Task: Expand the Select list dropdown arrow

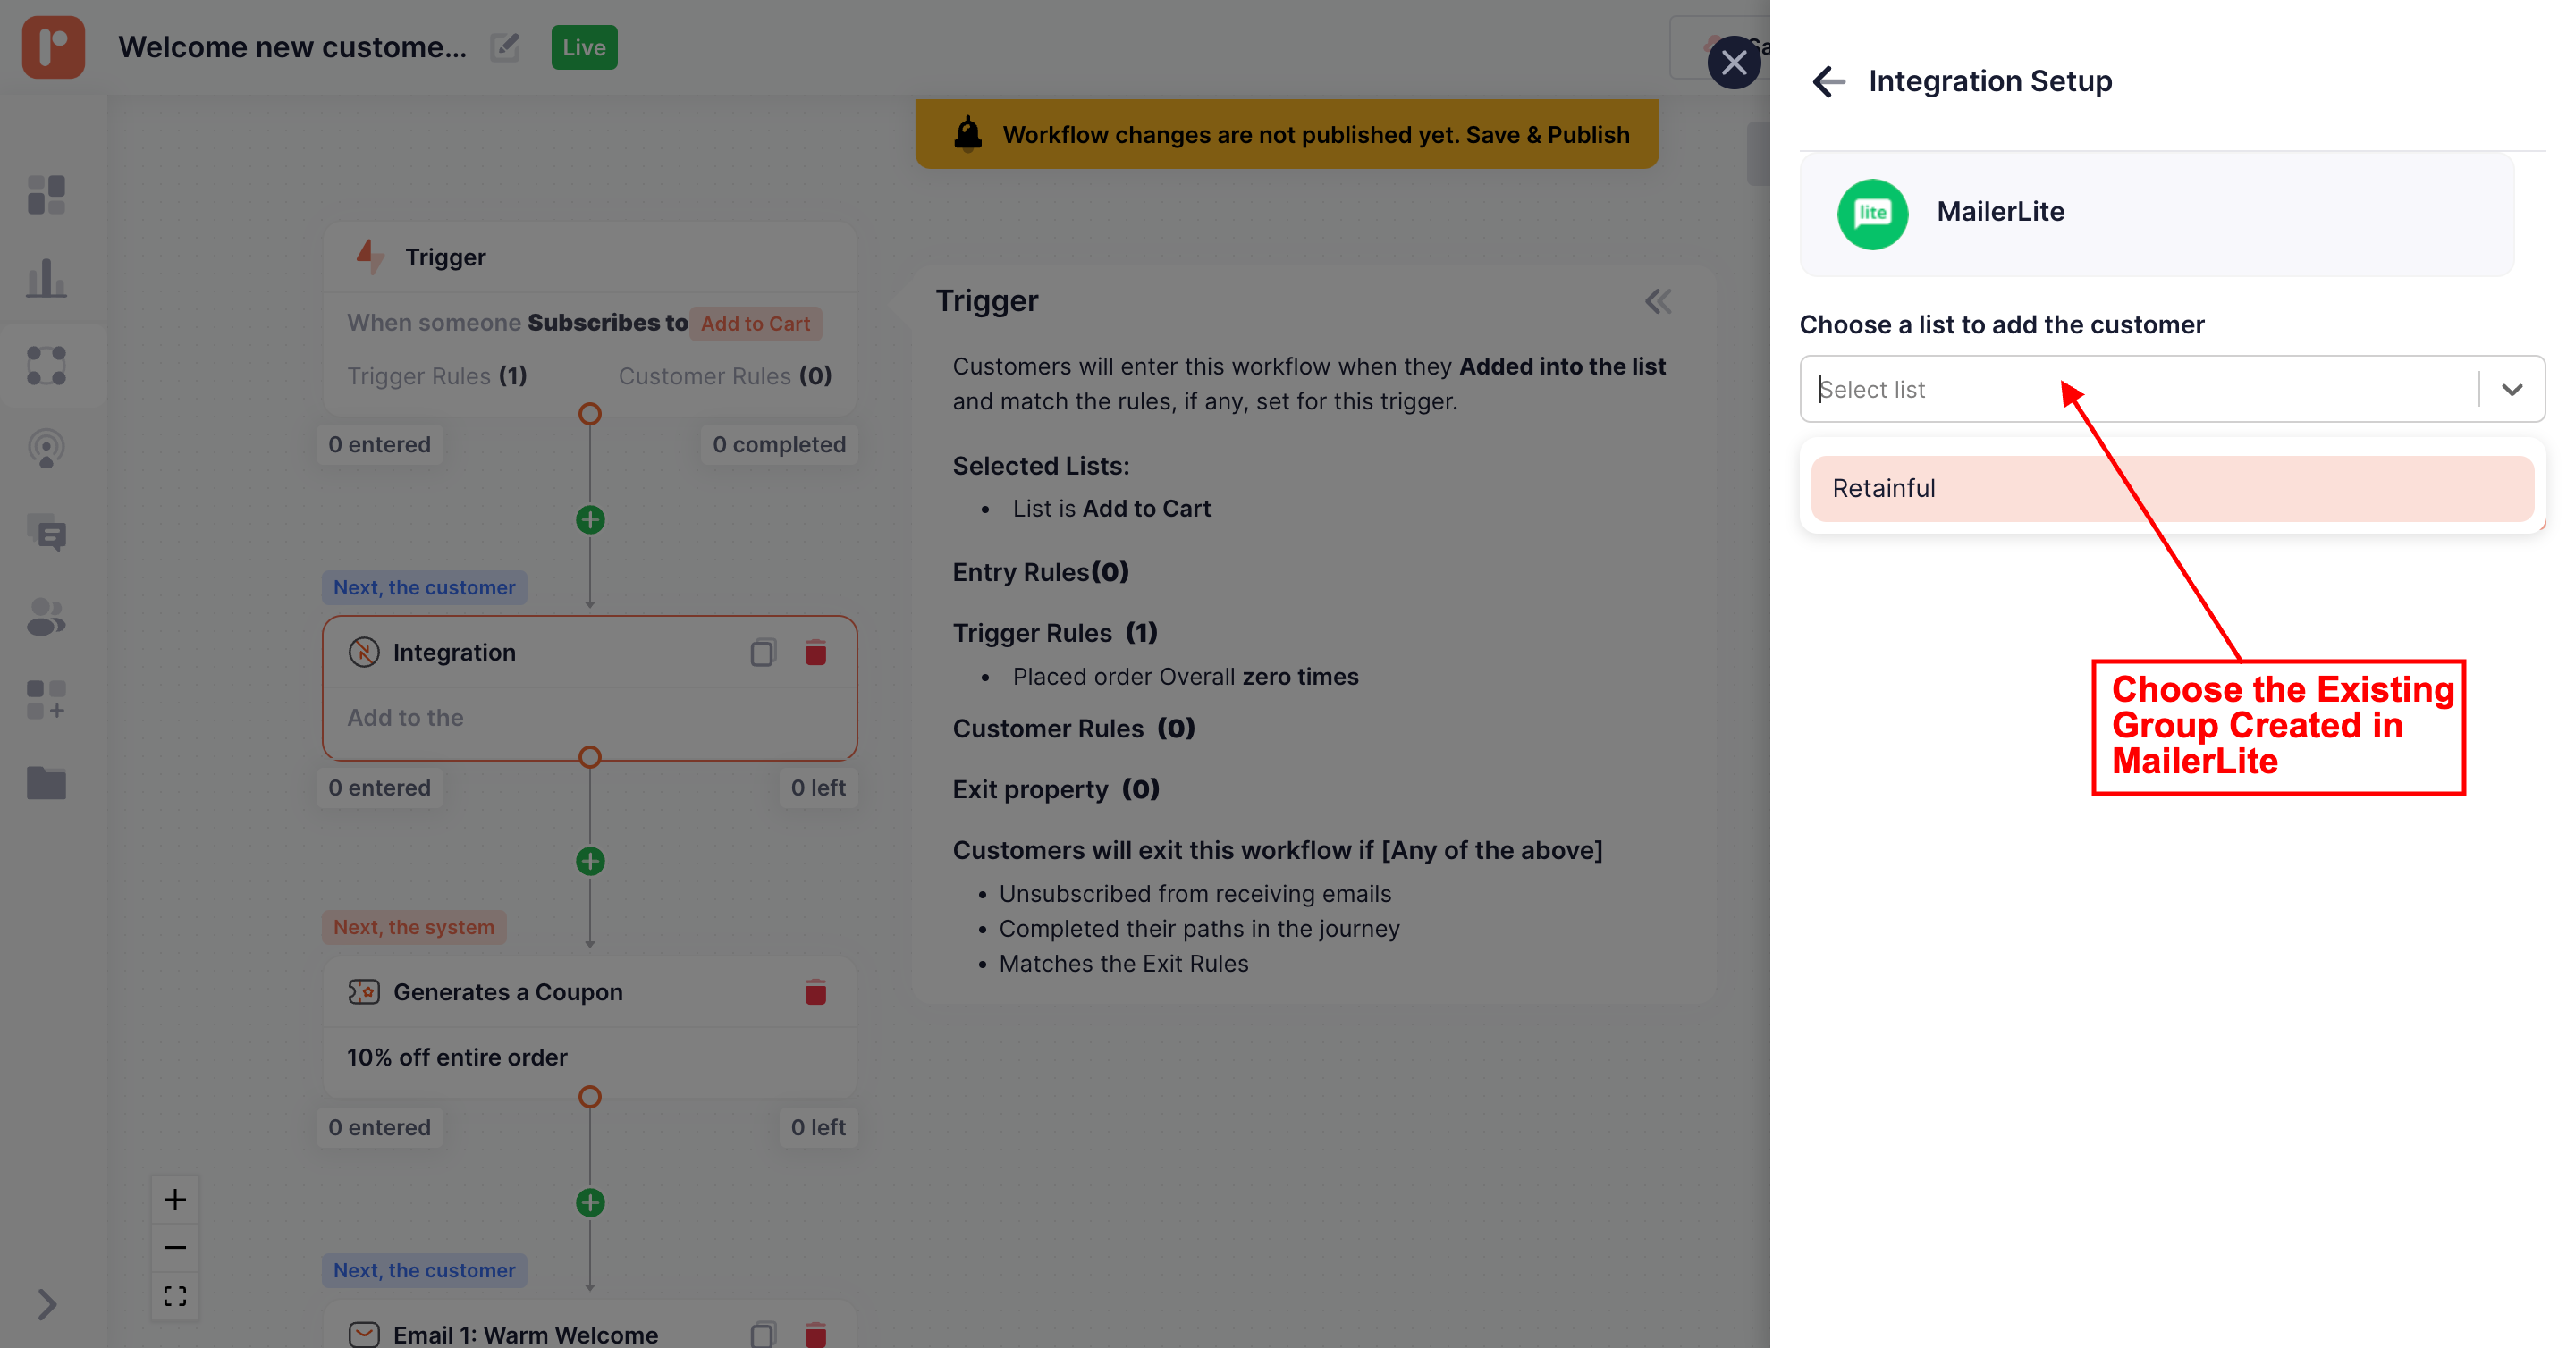Action: click(x=2512, y=390)
